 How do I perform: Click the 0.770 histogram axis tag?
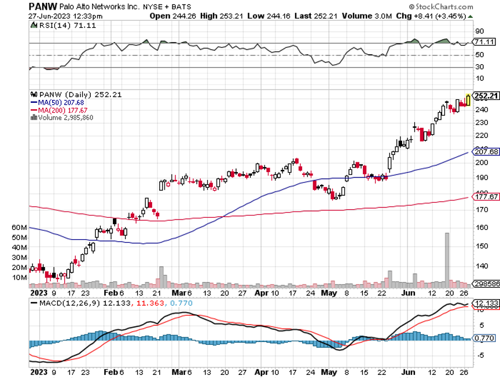click(484, 338)
